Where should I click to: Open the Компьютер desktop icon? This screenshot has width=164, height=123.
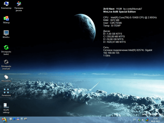6,5
